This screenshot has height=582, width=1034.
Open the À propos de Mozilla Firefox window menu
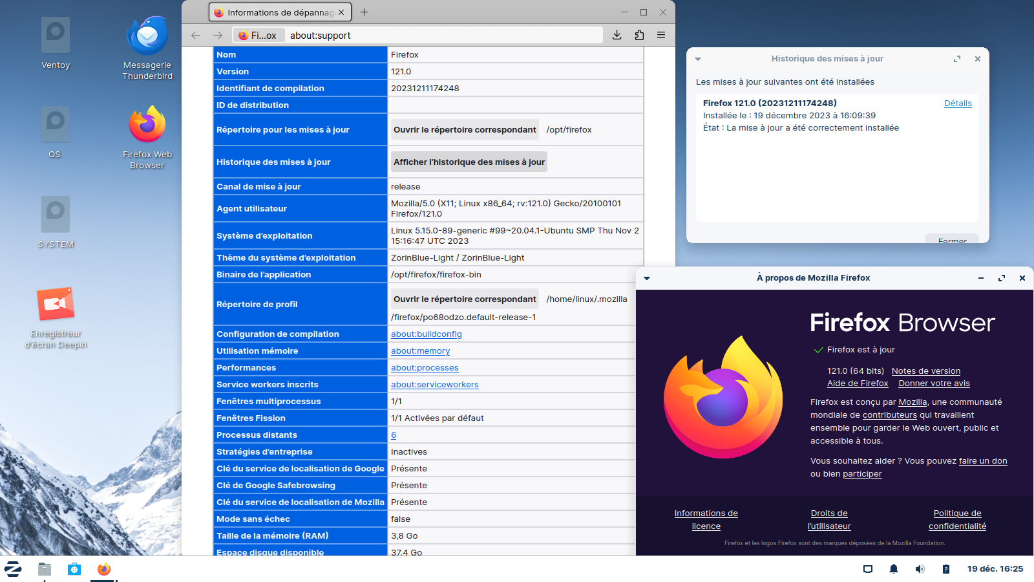(x=647, y=278)
